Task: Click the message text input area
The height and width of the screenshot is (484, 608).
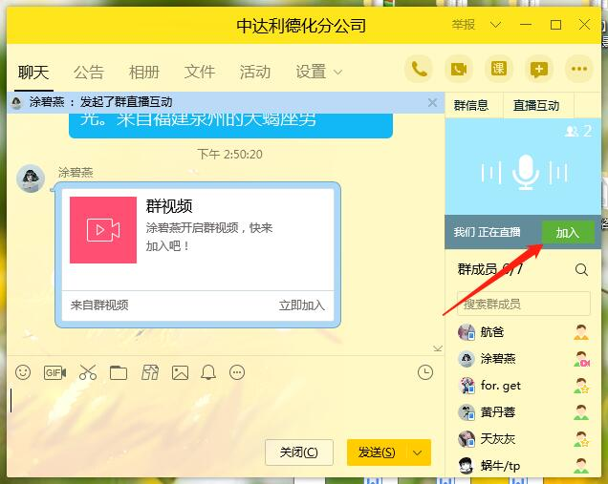Action: point(225,409)
